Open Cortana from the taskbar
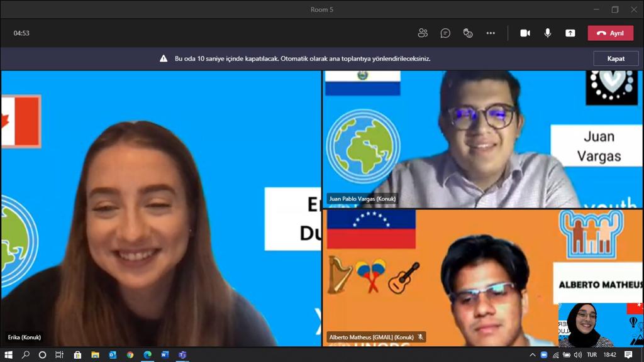This screenshot has width=644, height=362. [x=42, y=354]
